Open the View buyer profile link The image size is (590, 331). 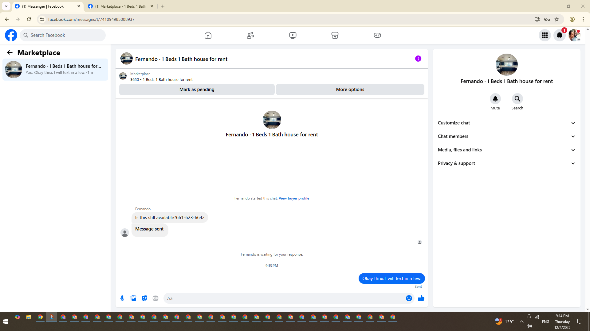tap(294, 198)
